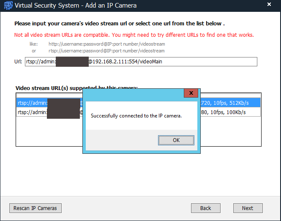Image resolution: width=281 pixels, height=221 pixels.
Task: Focus the Url input field
Action: [169, 62]
